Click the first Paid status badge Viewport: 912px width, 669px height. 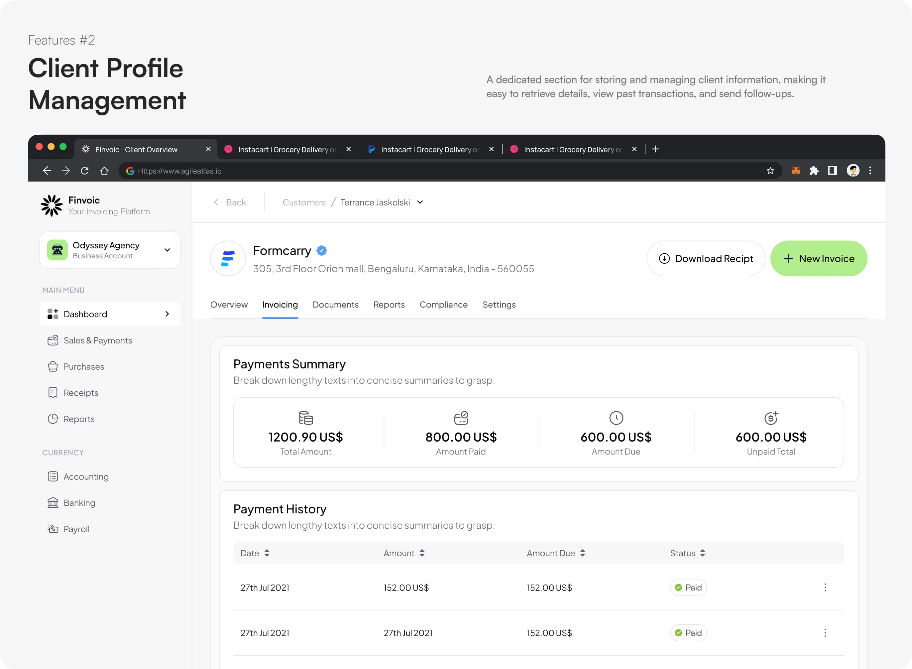(688, 587)
